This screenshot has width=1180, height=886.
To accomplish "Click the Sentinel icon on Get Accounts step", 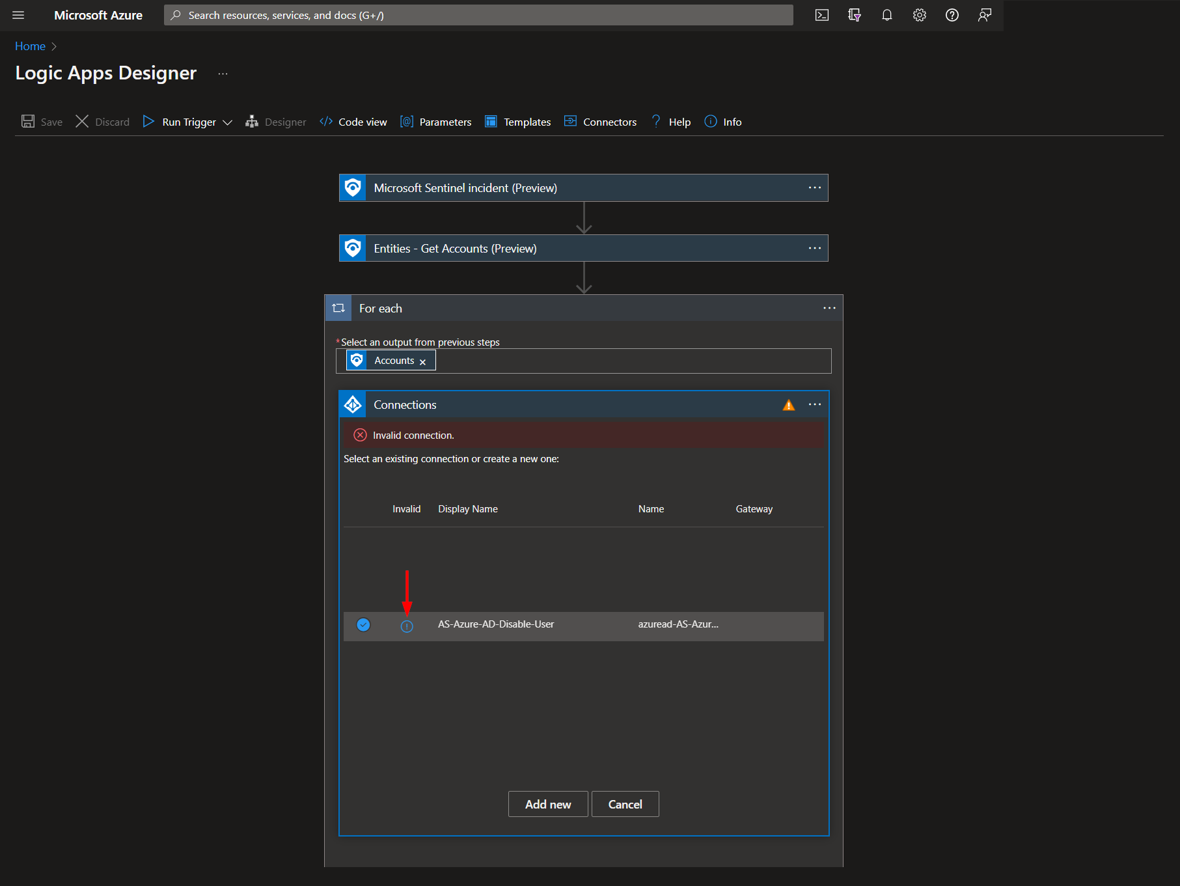I will [353, 249].
